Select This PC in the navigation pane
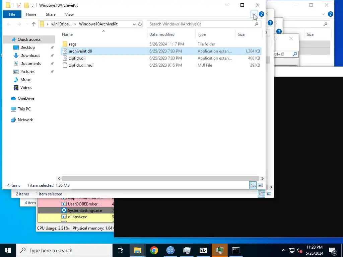Screen dimensions: 343x257 tap(24, 109)
